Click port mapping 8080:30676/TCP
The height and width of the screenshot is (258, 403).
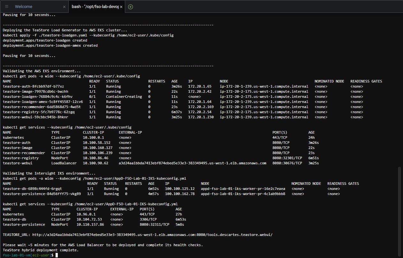coord(287,163)
